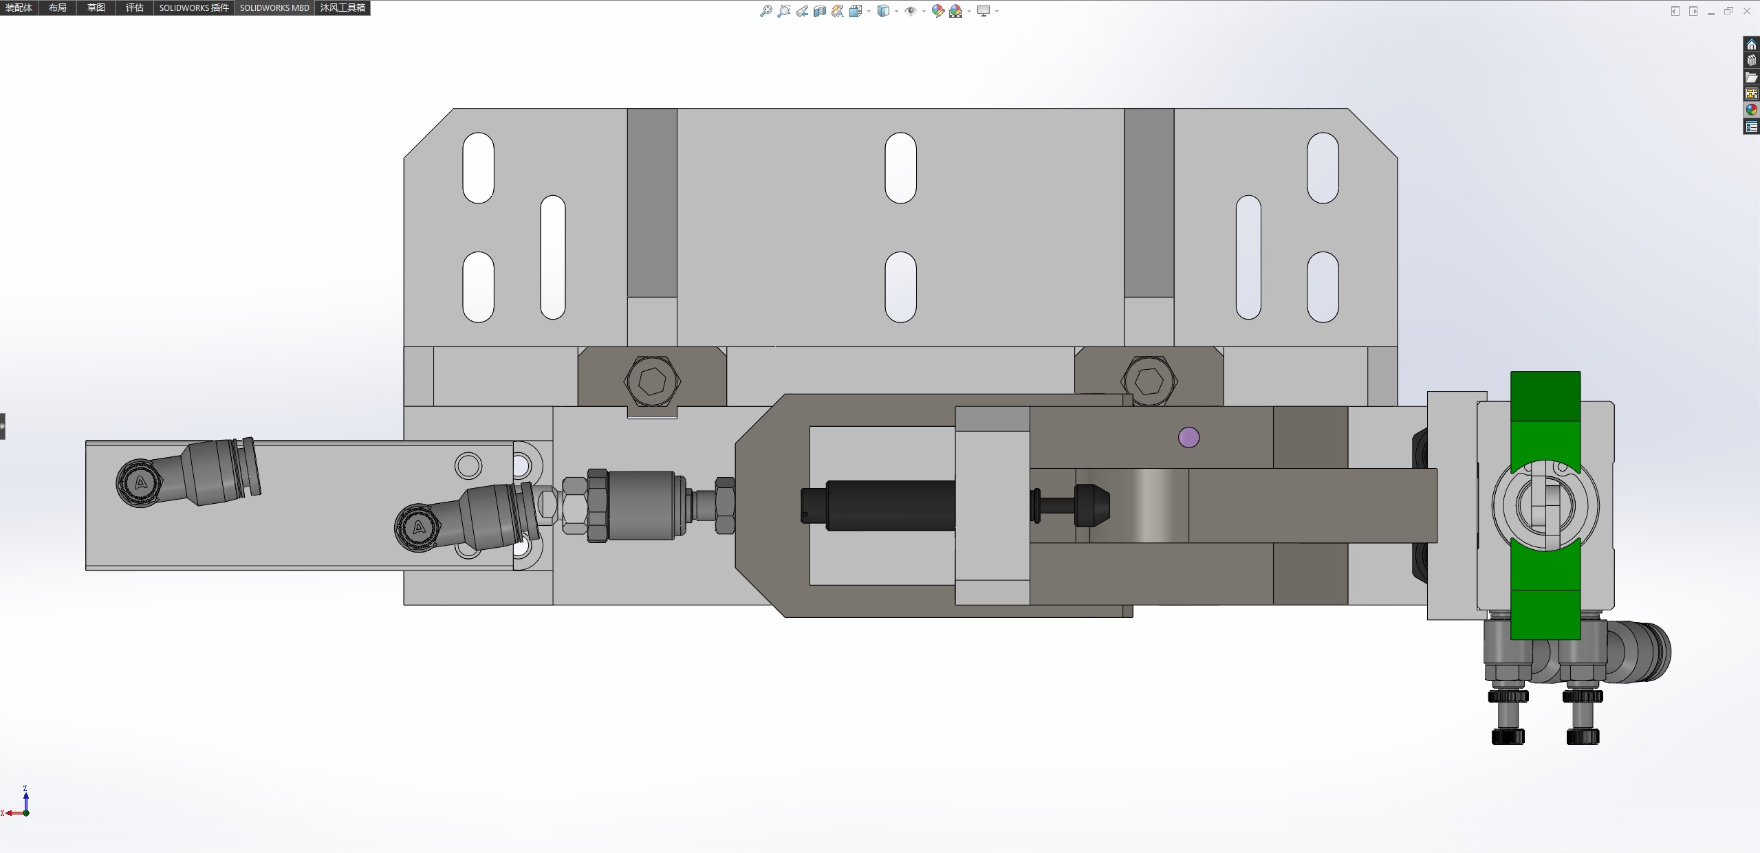Click the Apply Scene icon
The width and height of the screenshot is (1760, 853).
(955, 11)
